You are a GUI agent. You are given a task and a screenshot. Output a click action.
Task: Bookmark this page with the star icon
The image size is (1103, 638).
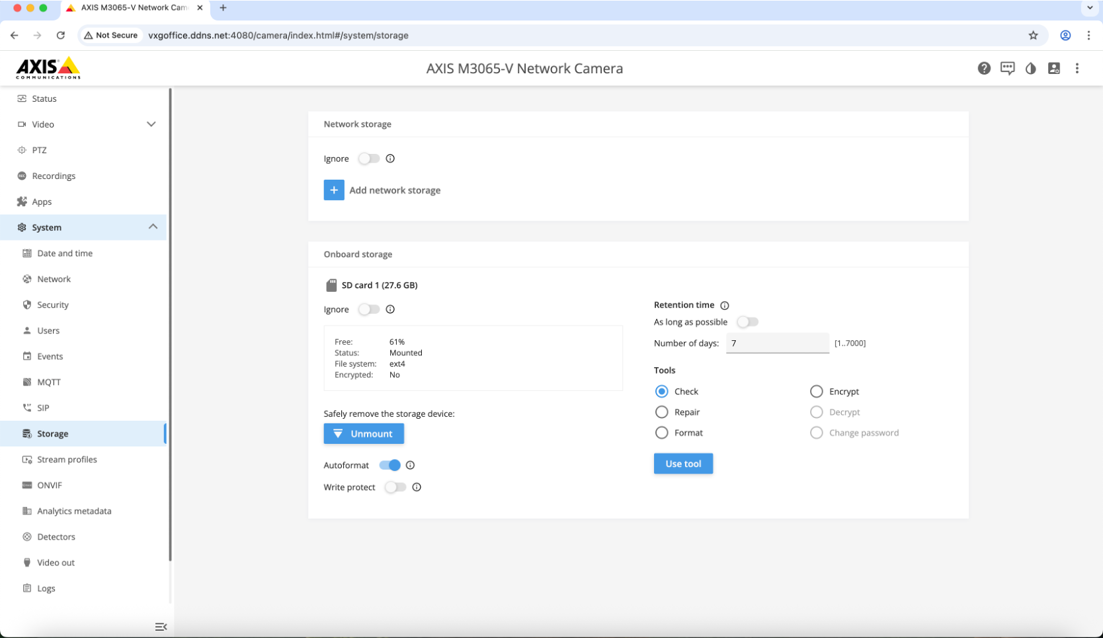[x=1033, y=36]
